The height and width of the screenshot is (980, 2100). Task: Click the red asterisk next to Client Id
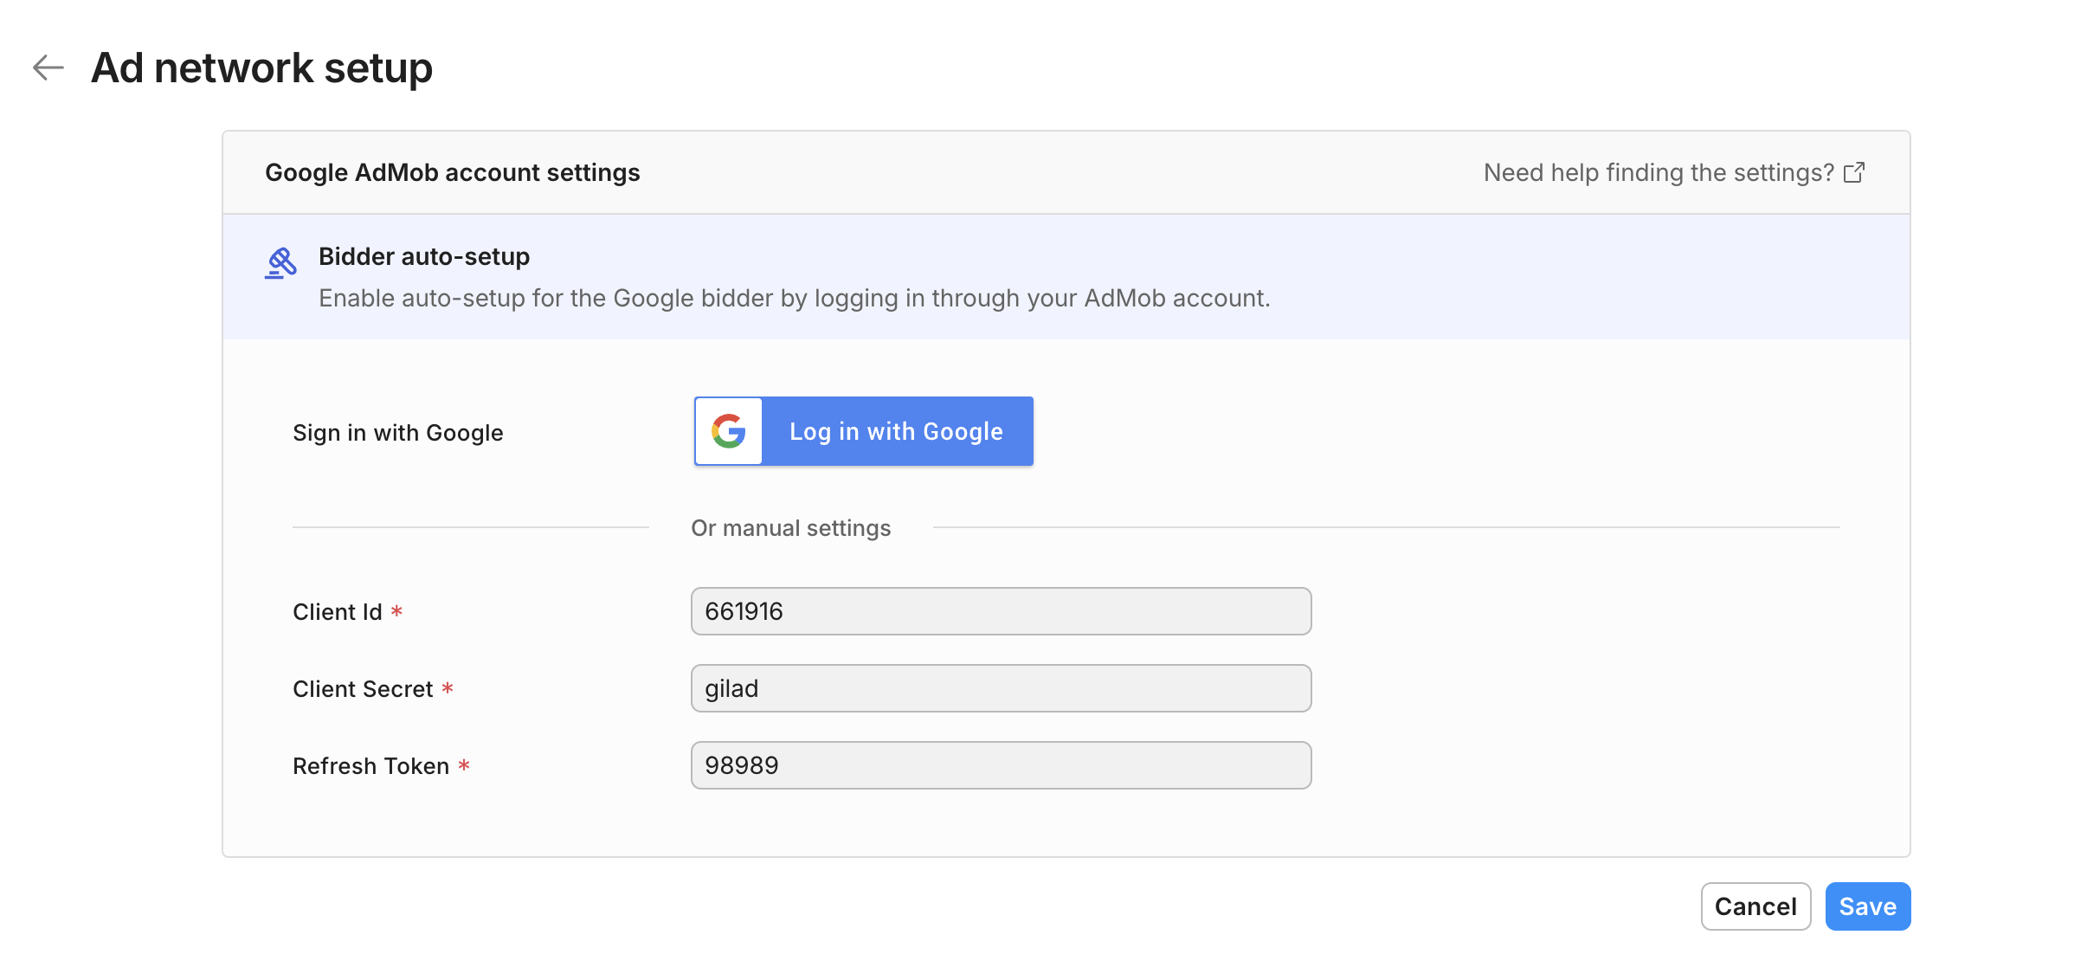396,611
